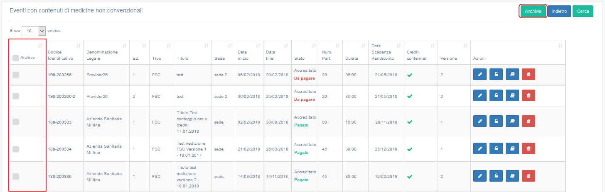Viewport: 605px width, 192px height.
Task: Delete event 188-200334 with the red trash icon
Action: [x=529, y=148]
